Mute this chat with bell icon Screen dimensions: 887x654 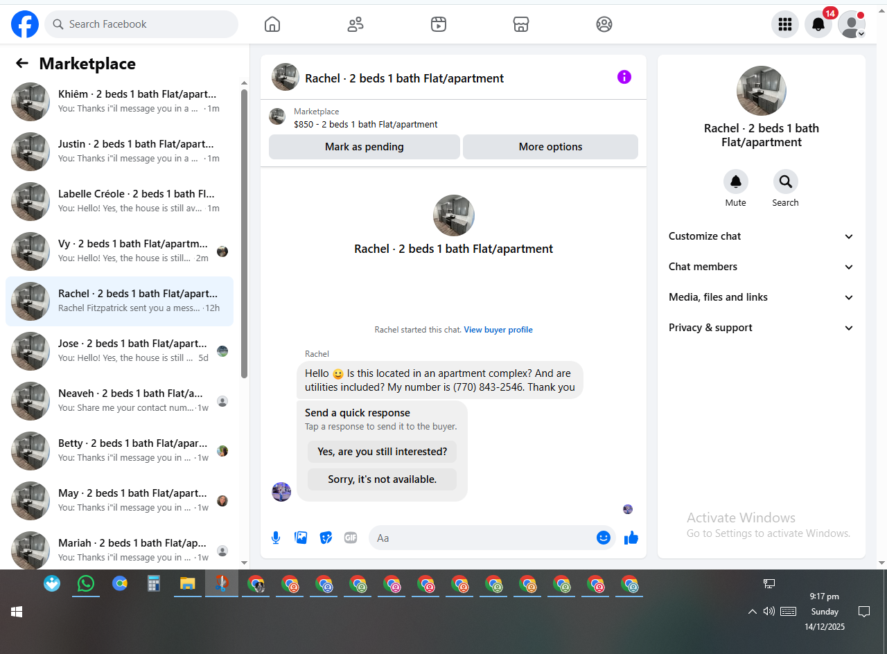[736, 182]
